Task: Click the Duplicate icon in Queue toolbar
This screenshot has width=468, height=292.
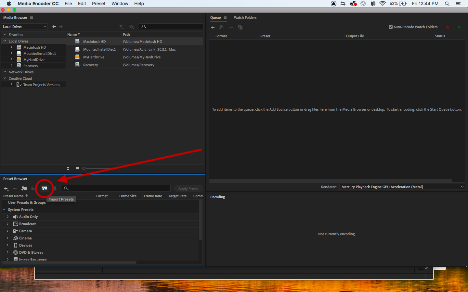Action: (240, 27)
